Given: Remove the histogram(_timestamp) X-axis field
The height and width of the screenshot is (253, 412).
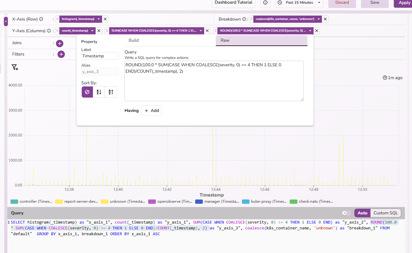Looking at the screenshot, I should click(105, 19).
